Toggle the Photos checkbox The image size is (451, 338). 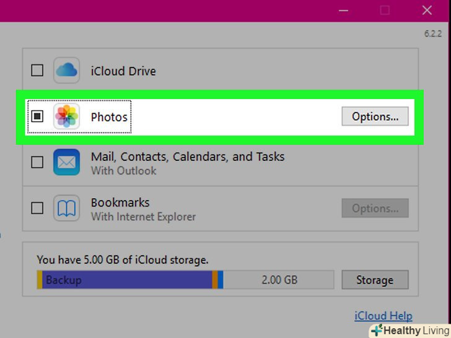pos(37,116)
